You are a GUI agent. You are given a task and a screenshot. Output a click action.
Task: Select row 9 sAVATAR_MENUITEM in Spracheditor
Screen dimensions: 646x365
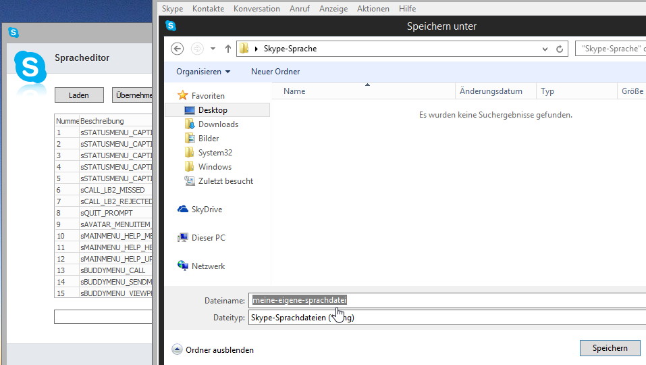(103, 225)
